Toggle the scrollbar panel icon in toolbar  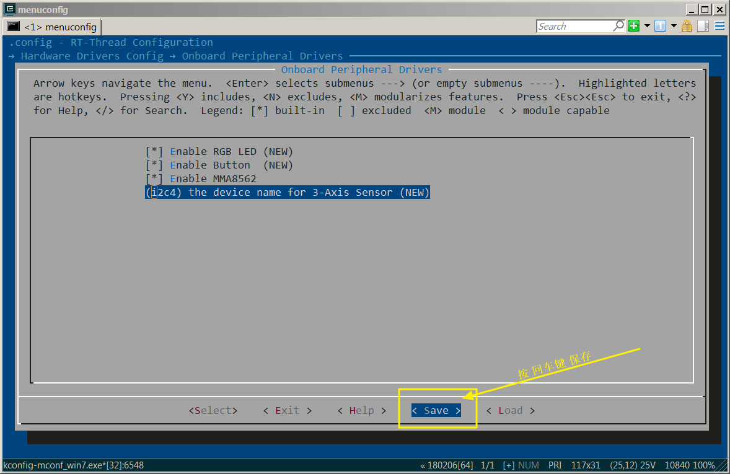click(x=703, y=26)
